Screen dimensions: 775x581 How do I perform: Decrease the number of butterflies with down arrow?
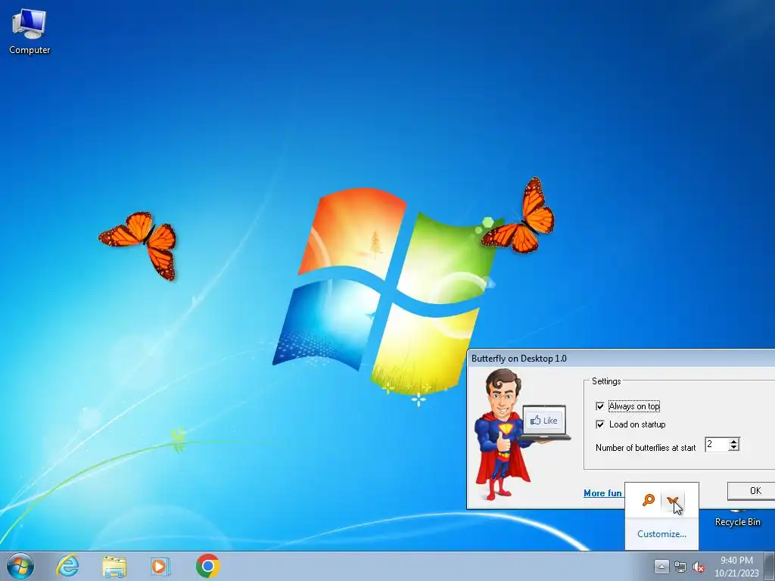tap(734, 448)
